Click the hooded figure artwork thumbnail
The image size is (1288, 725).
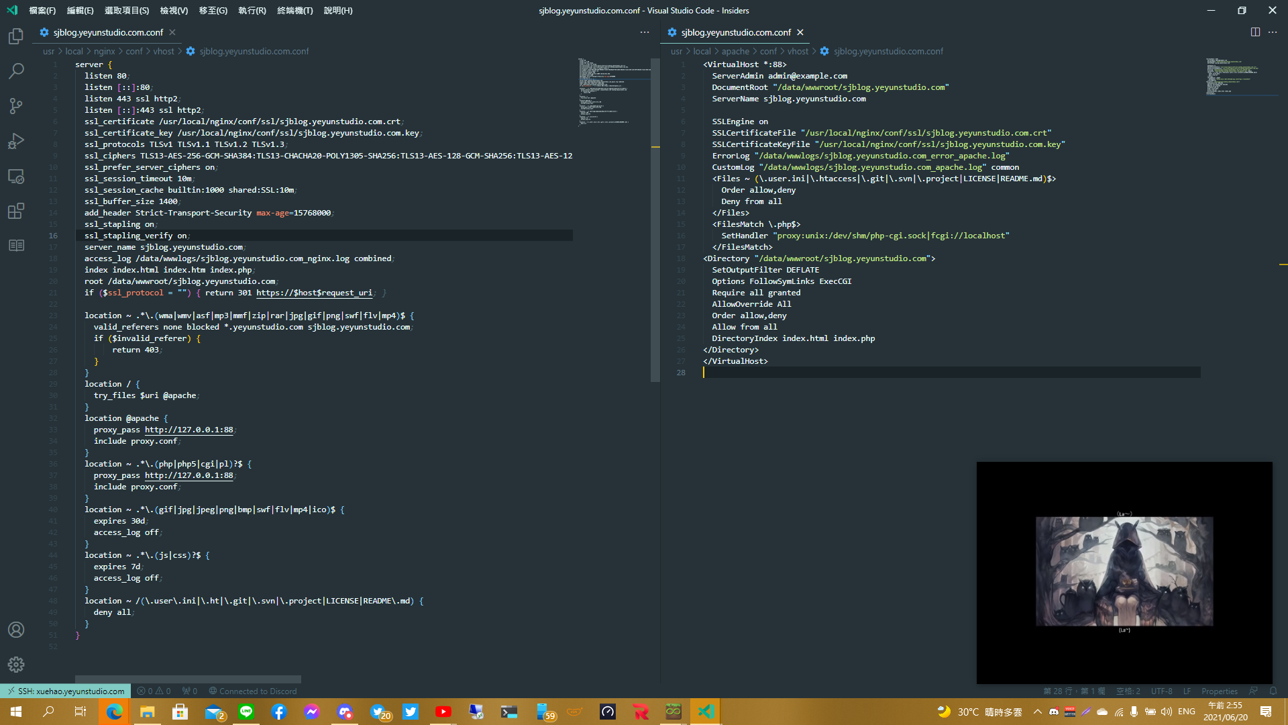[x=1124, y=571]
